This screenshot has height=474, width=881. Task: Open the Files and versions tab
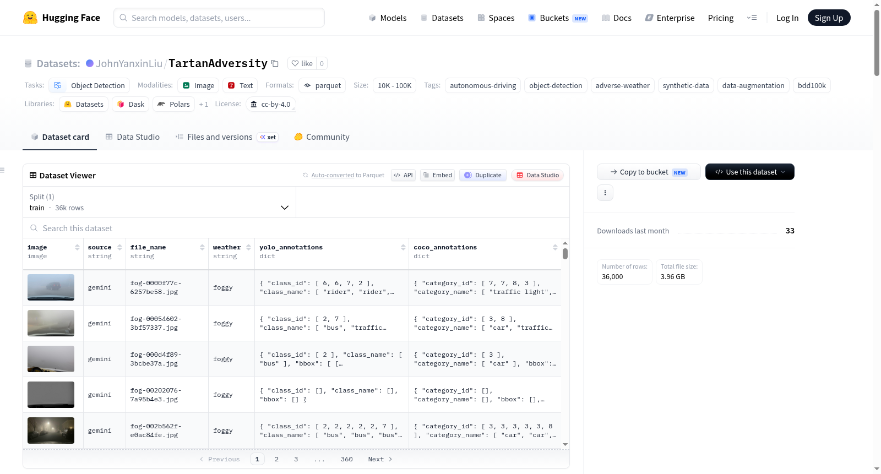(226, 137)
